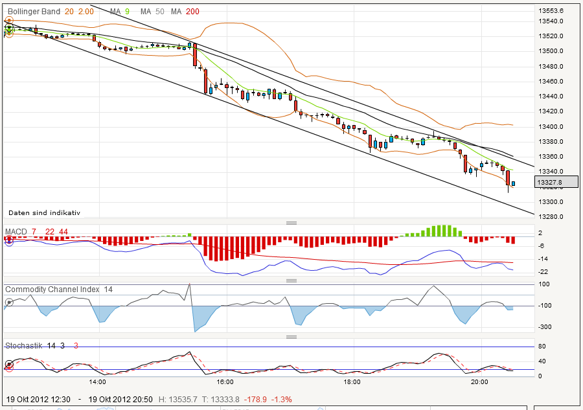Select the Stochastik 14 3 3 label
The image size is (583, 410).
39,345
